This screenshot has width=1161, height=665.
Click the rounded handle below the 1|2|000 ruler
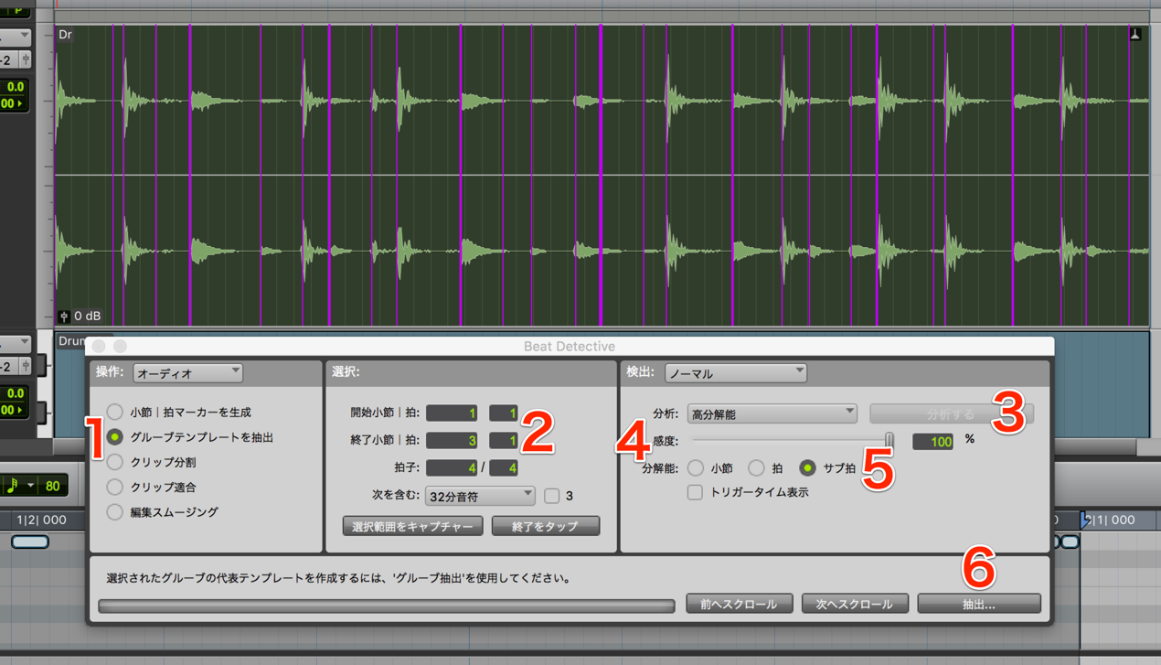[x=30, y=542]
